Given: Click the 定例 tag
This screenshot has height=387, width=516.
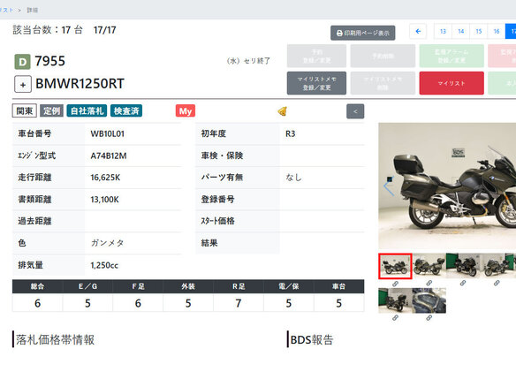Looking at the screenshot, I should click(x=51, y=111).
